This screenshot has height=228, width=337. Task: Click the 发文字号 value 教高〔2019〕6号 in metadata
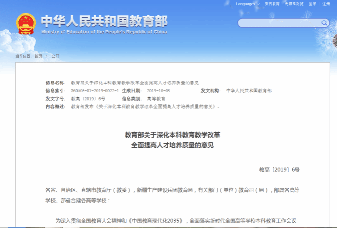(x=88, y=99)
